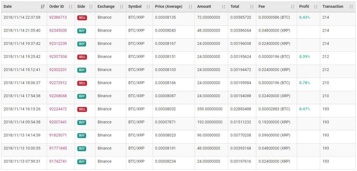This screenshot has width=357, height=171.
Task: Click the Fee column header label
Action: [261, 7]
